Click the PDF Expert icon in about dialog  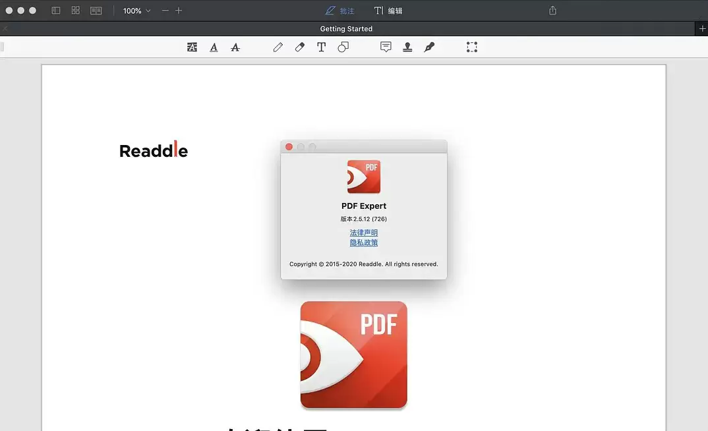[x=364, y=177]
